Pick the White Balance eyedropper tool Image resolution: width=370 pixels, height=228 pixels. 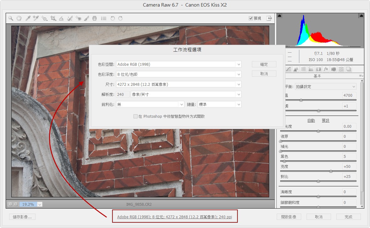[x=28, y=18]
